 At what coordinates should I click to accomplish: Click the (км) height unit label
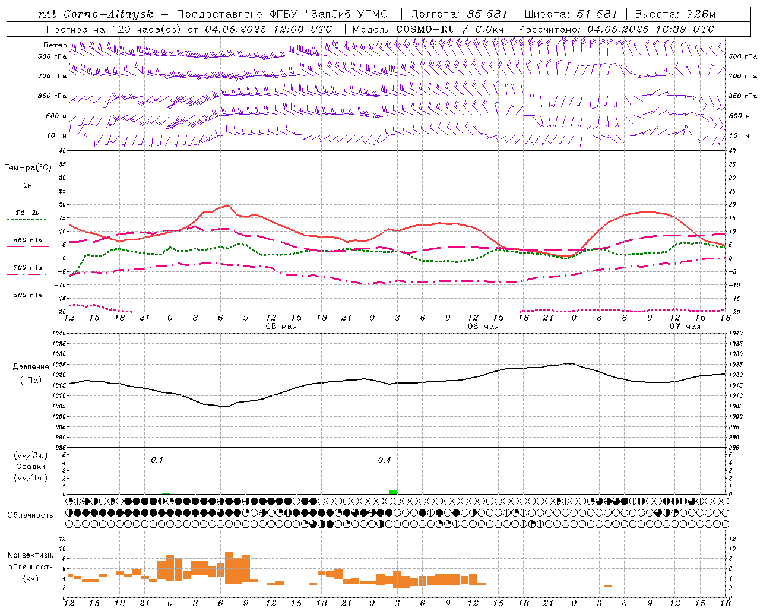click(31, 578)
